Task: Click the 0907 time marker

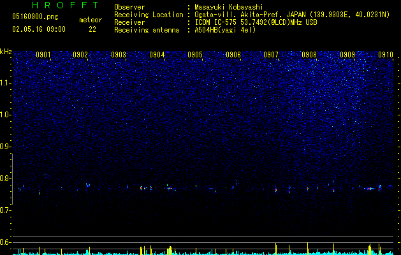Action: 271,54
